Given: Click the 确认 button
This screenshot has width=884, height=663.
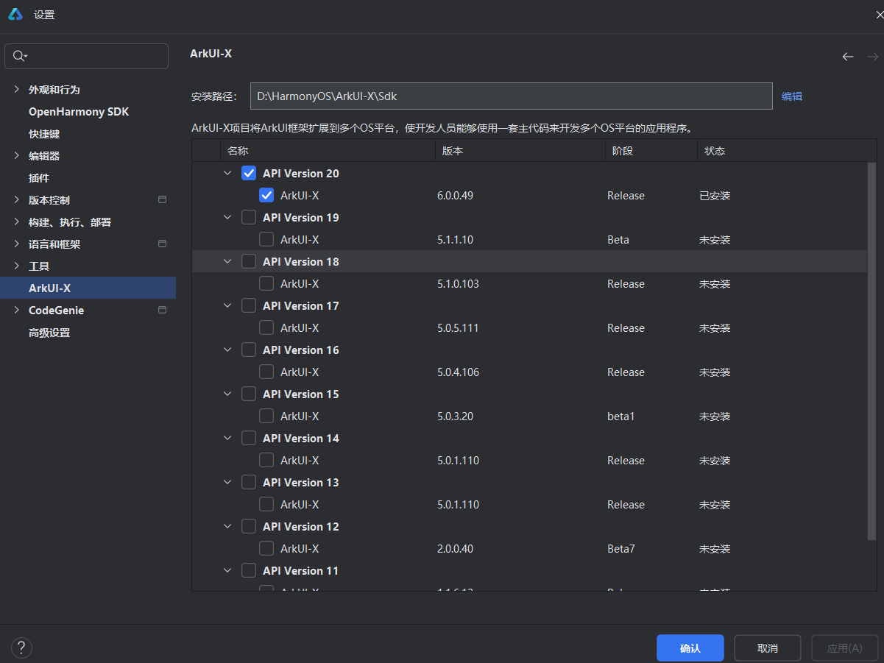Looking at the screenshot, I should 690,648.
